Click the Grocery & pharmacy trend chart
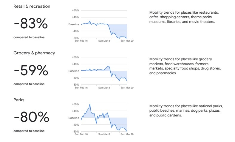This screenshot has height=142, width=235. click(x=104, y=71)
